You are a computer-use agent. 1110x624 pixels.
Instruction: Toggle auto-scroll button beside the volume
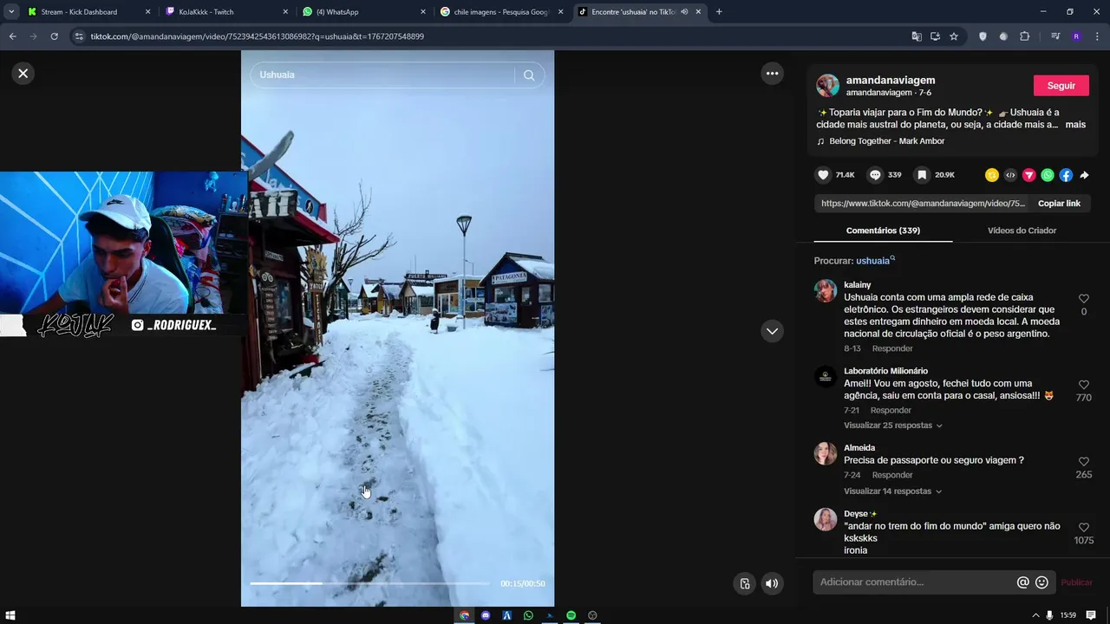[744, 583]
